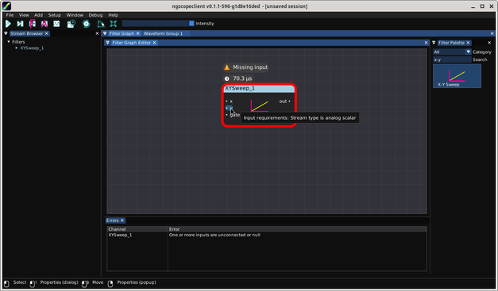Click the triangle ruler toolbar icon
This screenshot has width=498, height=291.
pyautogui.click(x=101, y=24)
